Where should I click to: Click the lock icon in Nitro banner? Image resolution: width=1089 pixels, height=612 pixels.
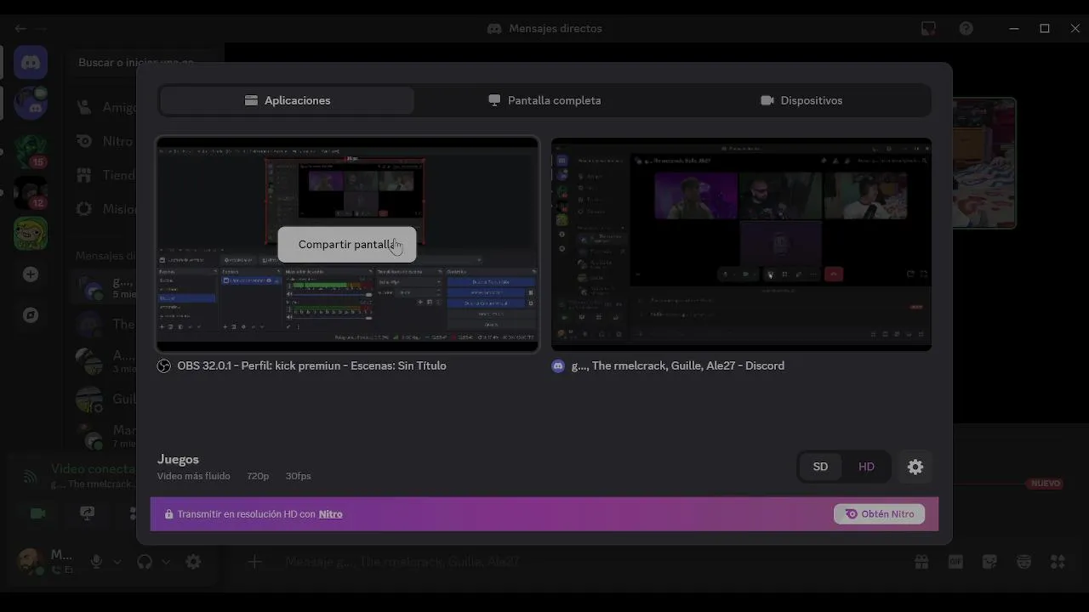[168, 514]
